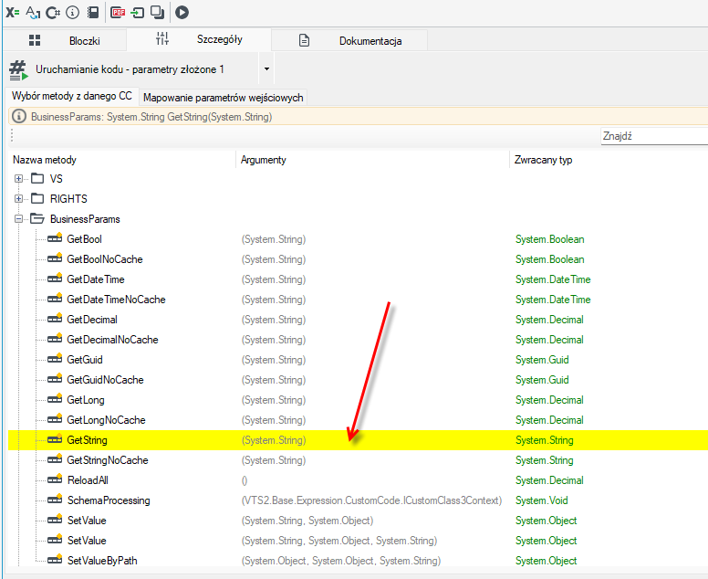
Task: Click the play/run toolbar button
Action: tap(182, 12)
